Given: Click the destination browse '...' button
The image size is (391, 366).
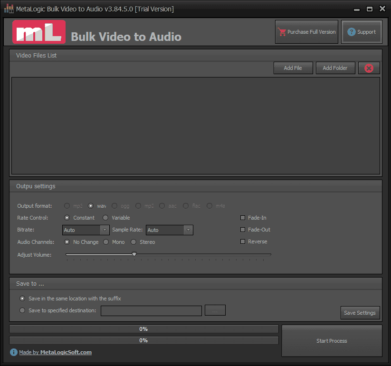Looking at the screenshot, I should (x=215, y=310).
